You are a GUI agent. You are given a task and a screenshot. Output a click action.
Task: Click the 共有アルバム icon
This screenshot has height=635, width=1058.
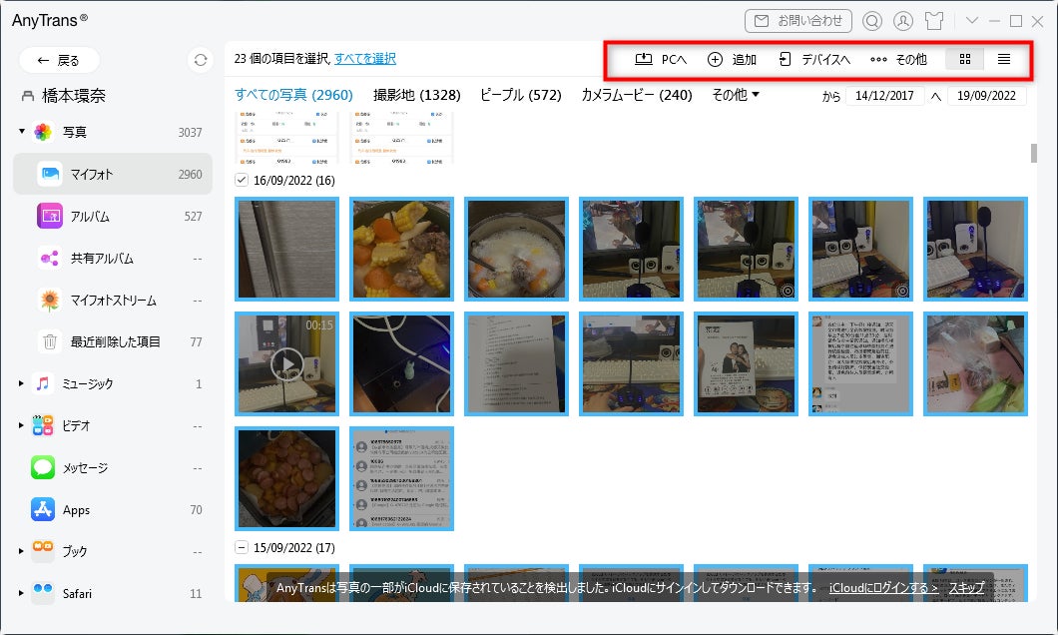point(50,258)
